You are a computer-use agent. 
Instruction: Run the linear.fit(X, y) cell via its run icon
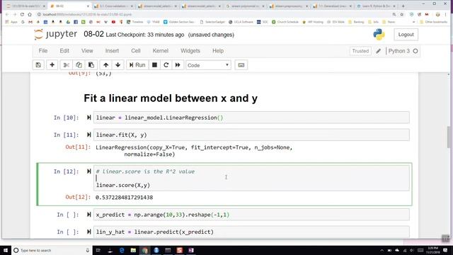pos(88,135)
